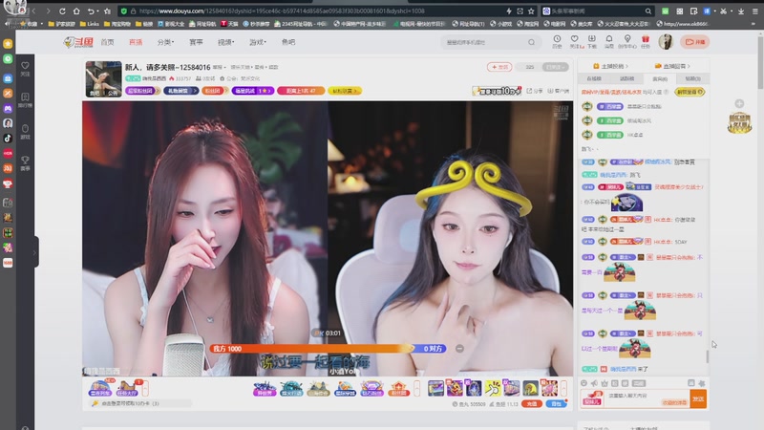The image size is (764, 430).
Task: Click the plus circle icon right of chat
Action: pyautogui.click(x=739, y=103)
